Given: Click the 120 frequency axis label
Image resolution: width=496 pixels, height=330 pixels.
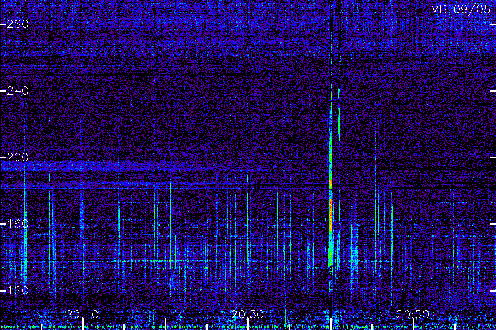Looking at the screenshot, I should (18, 290).
